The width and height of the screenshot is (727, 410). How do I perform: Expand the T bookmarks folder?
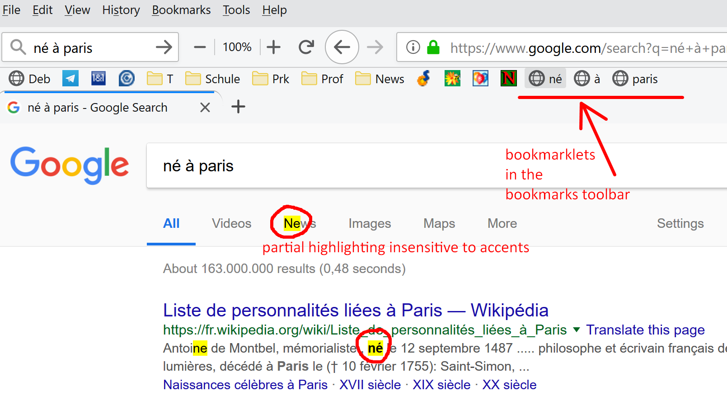[x=160, y=79]
